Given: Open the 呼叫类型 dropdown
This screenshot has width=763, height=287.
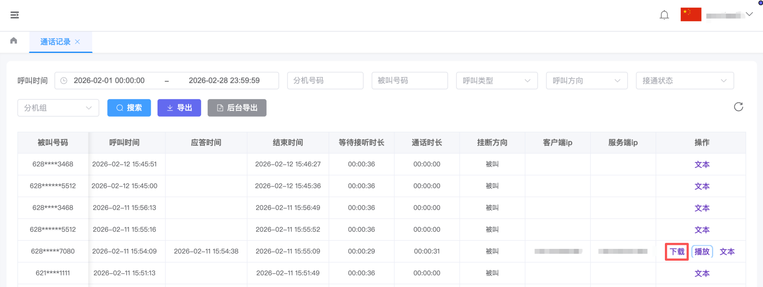Looking at the screenshot, I should [496, 81].
